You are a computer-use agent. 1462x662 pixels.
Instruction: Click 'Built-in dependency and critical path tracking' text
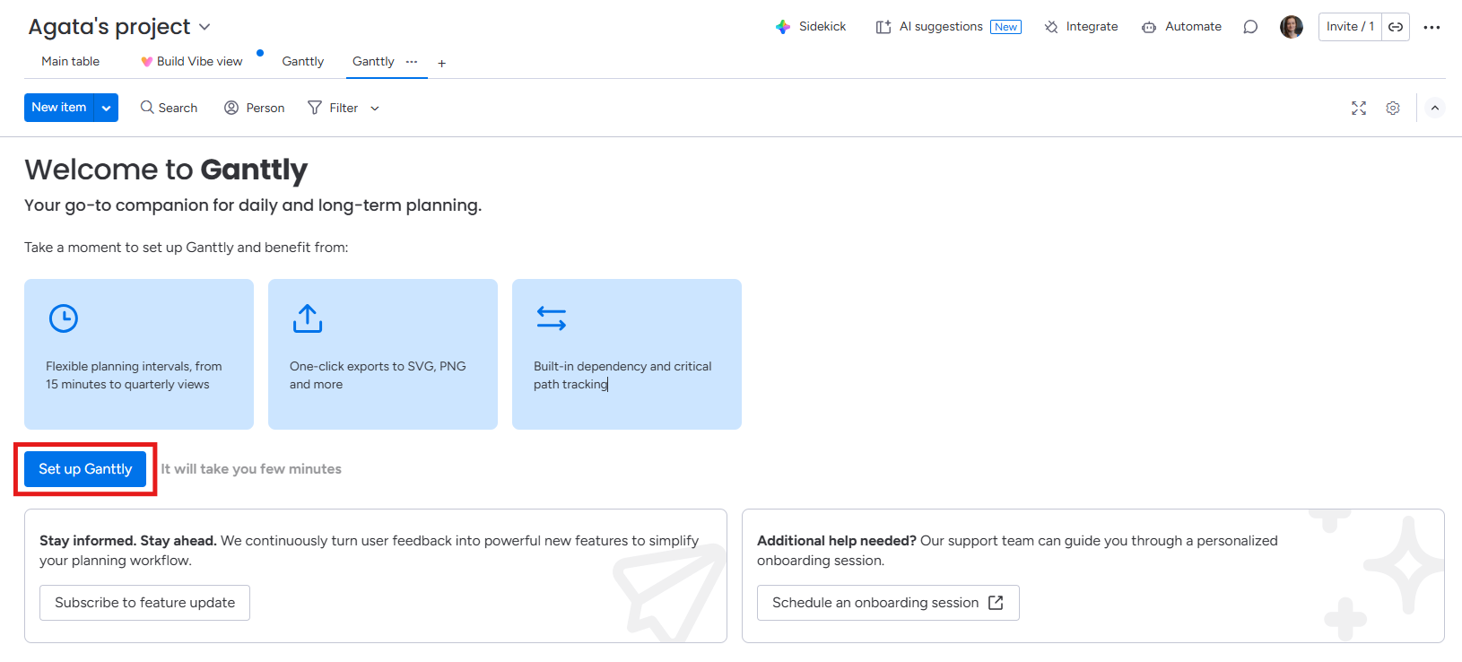[x=622, y=375]
